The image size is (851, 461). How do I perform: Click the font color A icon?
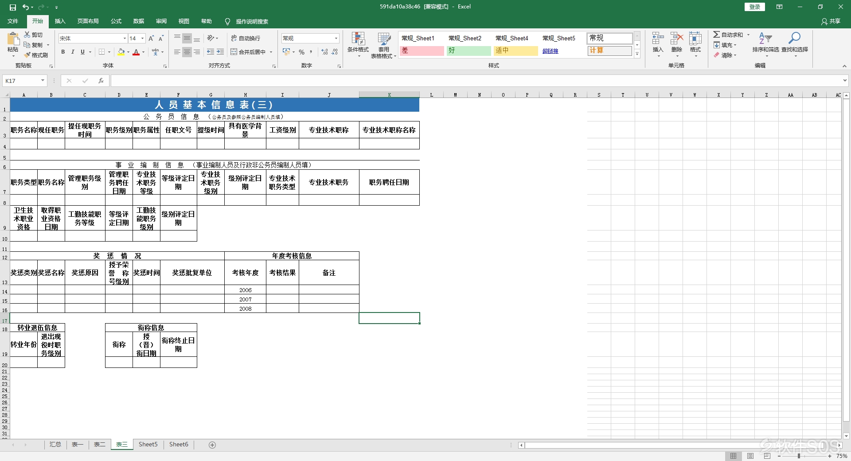[x=136, y=52]
